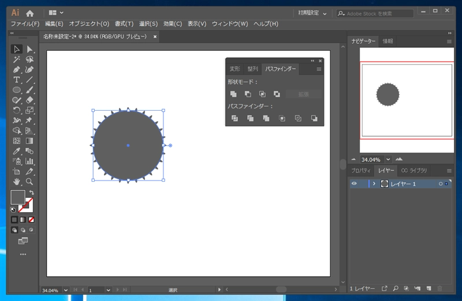Select the Symbol Sprayer tool
The width and height of the screenshot is (462, 301).
click(17, 161)
